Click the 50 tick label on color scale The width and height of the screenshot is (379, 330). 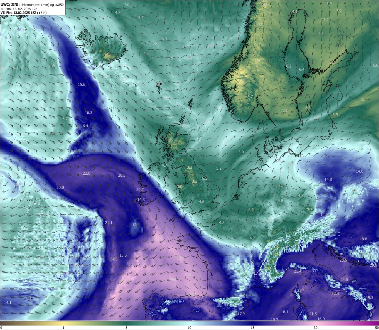click(376, 328)
